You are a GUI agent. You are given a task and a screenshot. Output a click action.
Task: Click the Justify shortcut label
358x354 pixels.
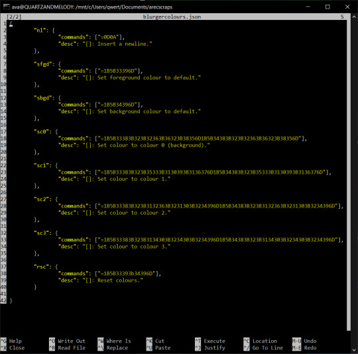pos(214,348)
